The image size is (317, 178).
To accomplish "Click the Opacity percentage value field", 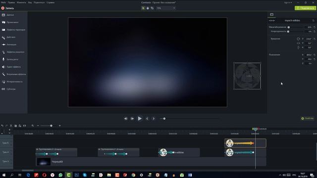I will tap(309, 32).
